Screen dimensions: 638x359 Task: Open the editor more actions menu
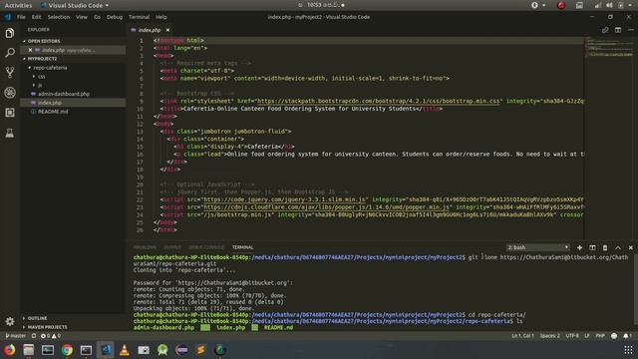[x=631, y=30]
